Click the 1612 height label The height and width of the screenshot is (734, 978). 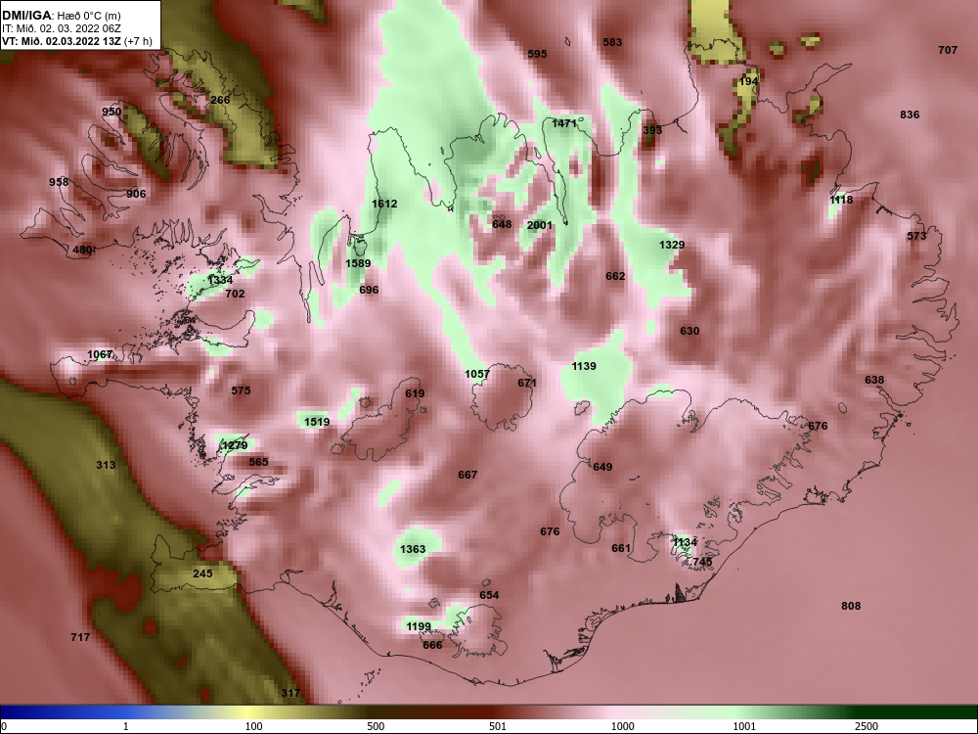tap(384, 205)
